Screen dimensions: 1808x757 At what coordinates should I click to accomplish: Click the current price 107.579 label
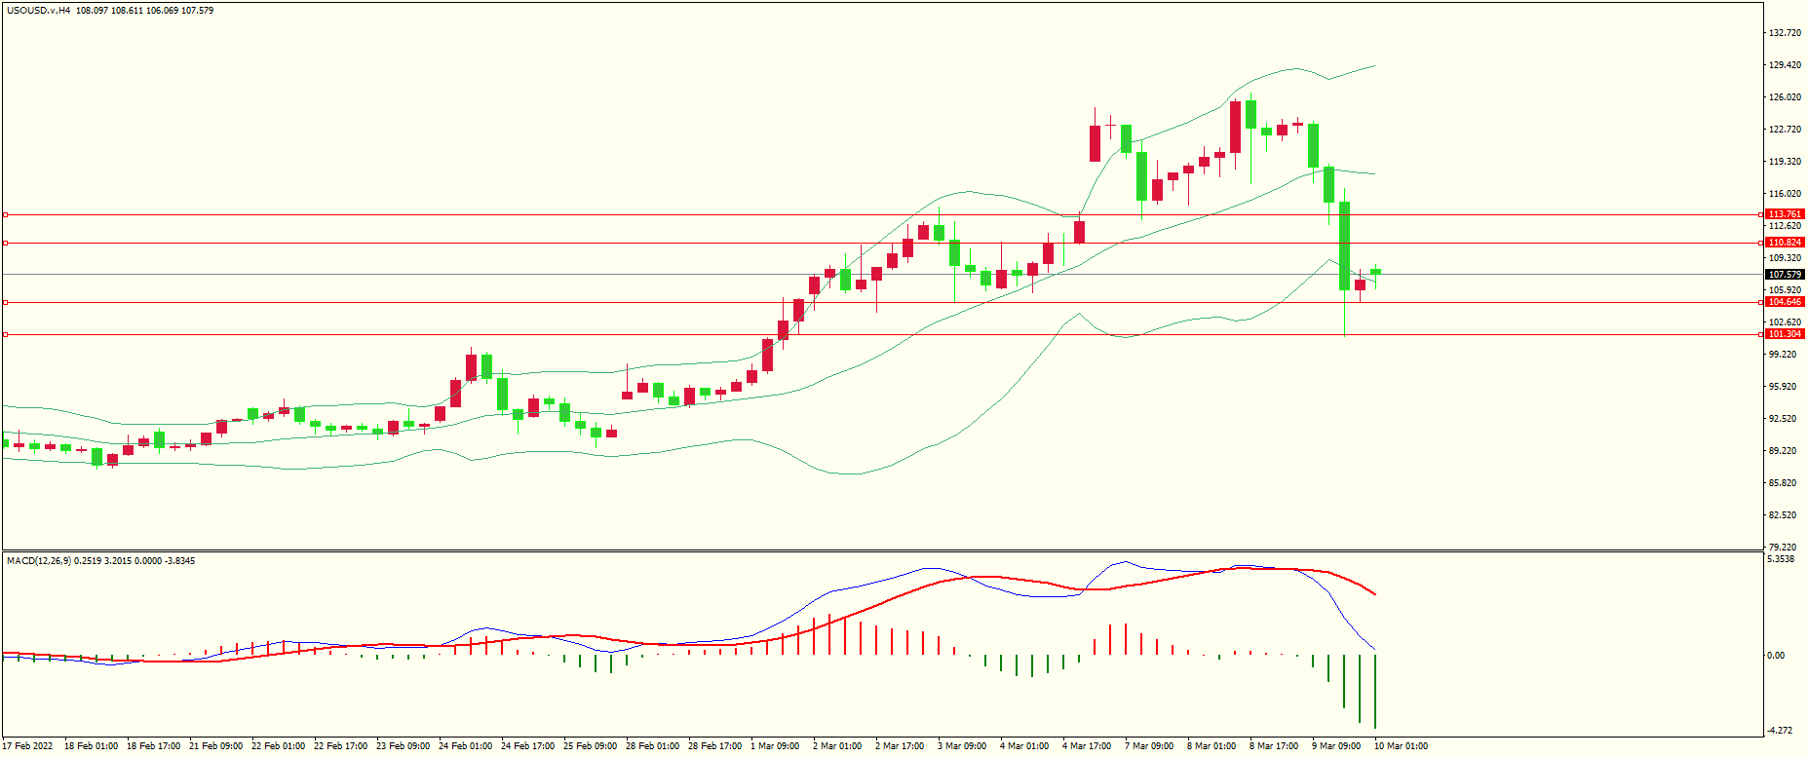1785,275
